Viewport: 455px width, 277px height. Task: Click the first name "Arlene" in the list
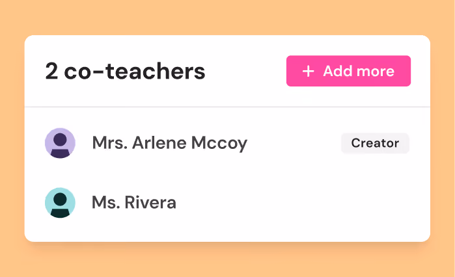[159, 143]
